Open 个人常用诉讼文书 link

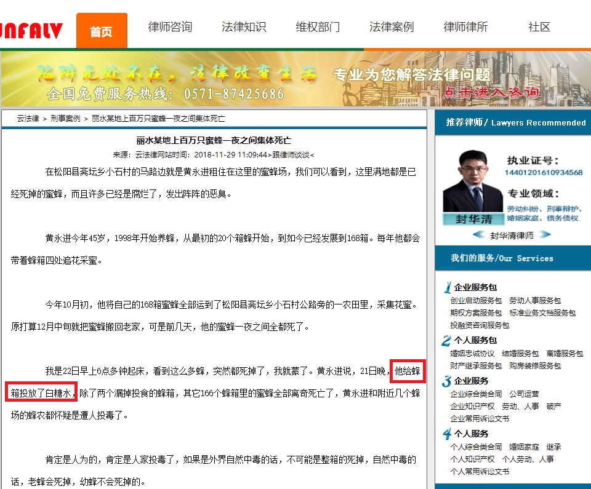(x=480, y=471)
